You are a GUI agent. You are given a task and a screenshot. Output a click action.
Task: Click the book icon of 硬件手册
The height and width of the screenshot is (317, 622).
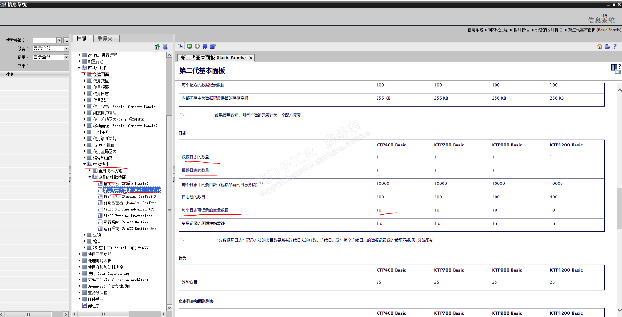(85, 299)
